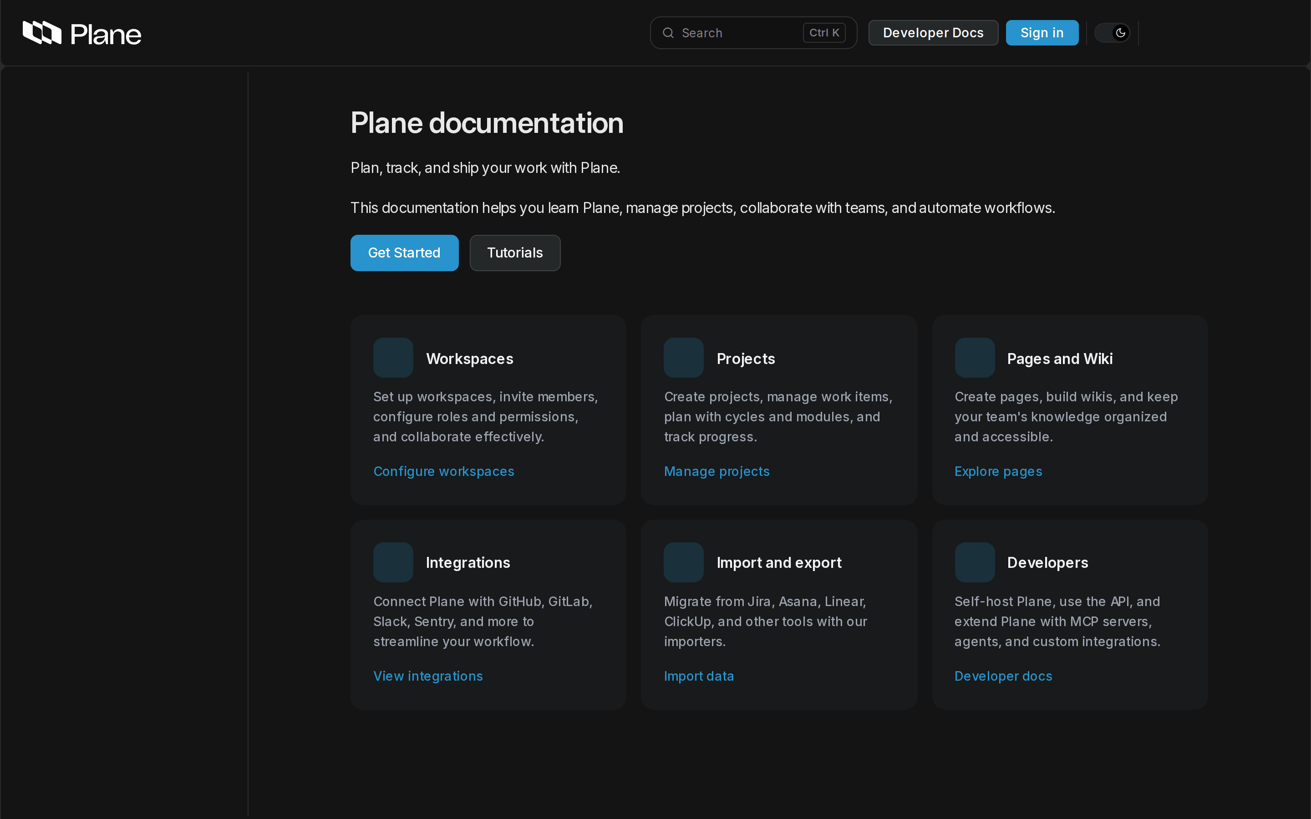Click the 'Set up workspaces, invite members' description
Image resolution: width=1311 pixels, height=819 pixels.
(x=486, y=416)
